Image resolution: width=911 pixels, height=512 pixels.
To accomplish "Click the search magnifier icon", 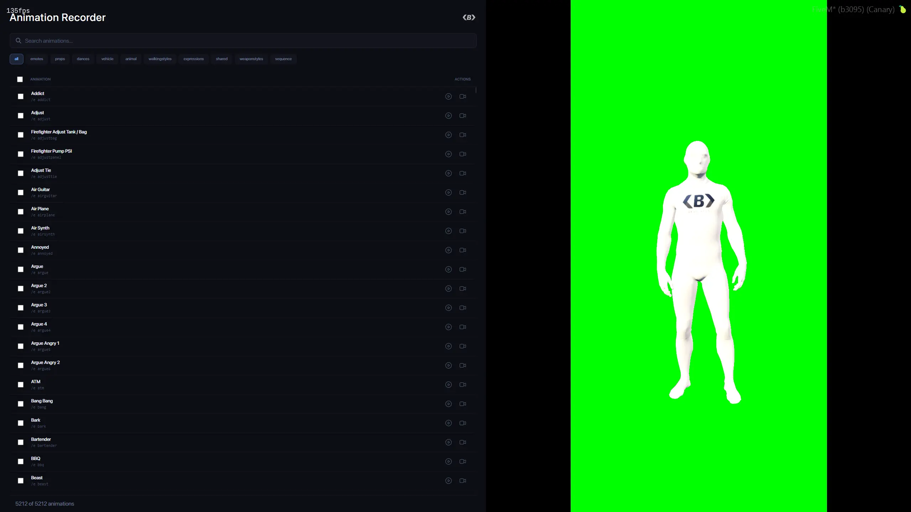I will pos(19,41).
